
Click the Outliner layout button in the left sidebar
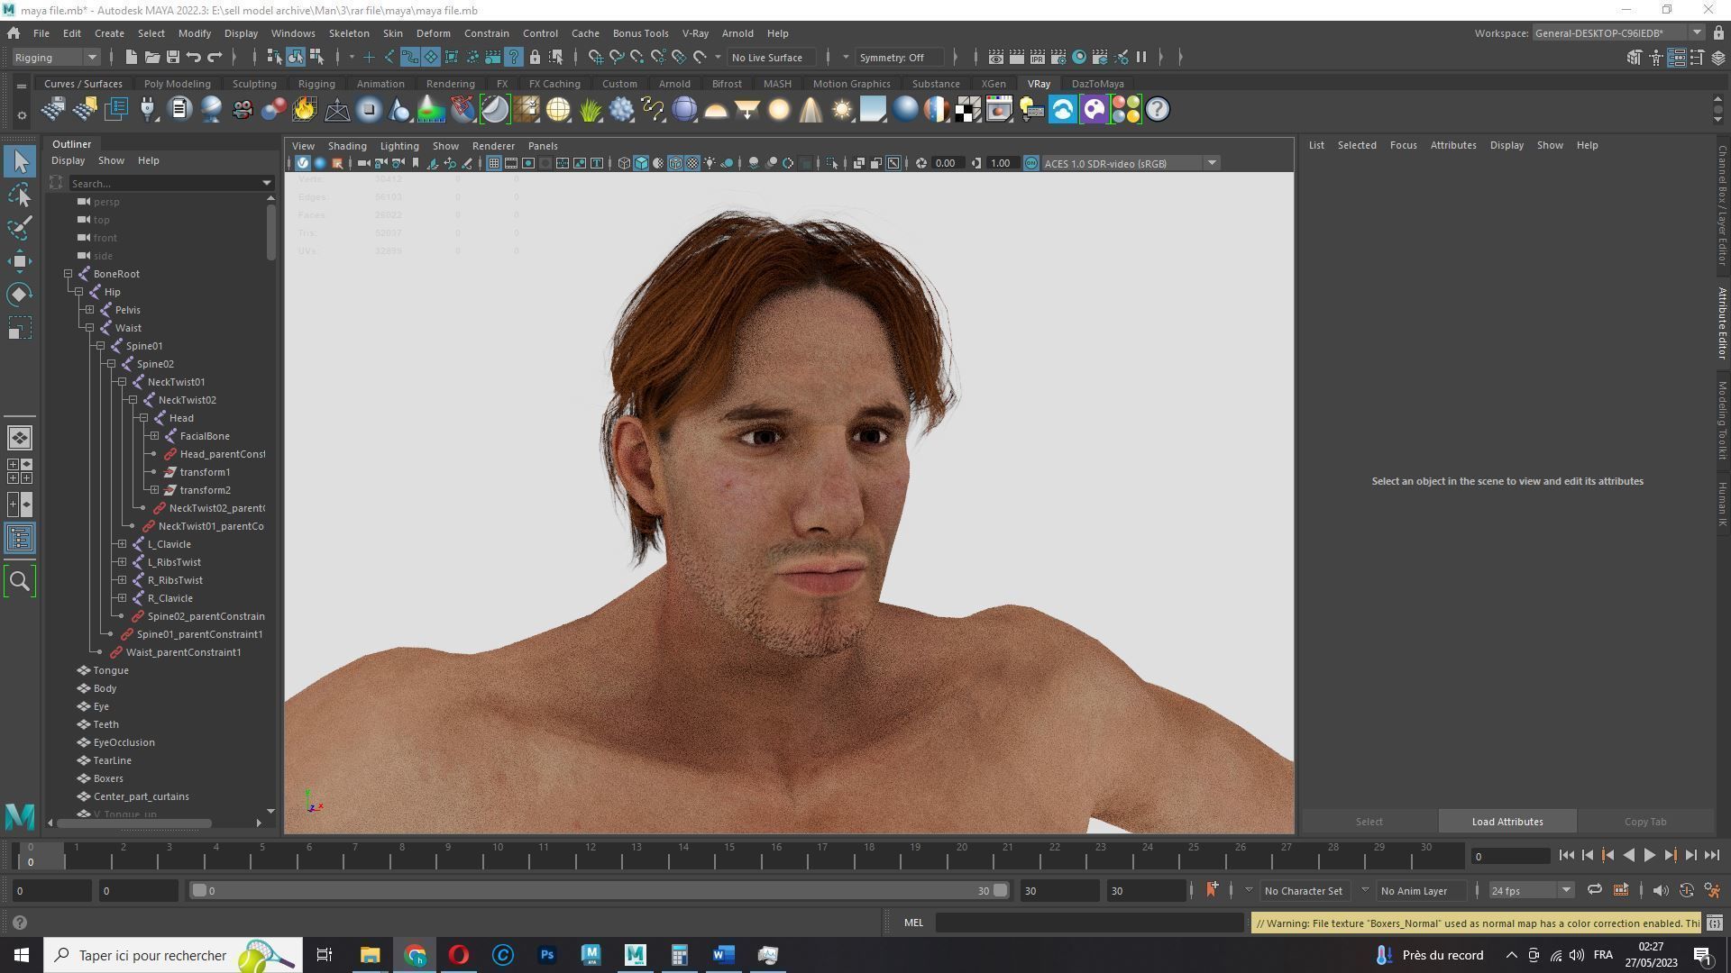tap(20, 539)
